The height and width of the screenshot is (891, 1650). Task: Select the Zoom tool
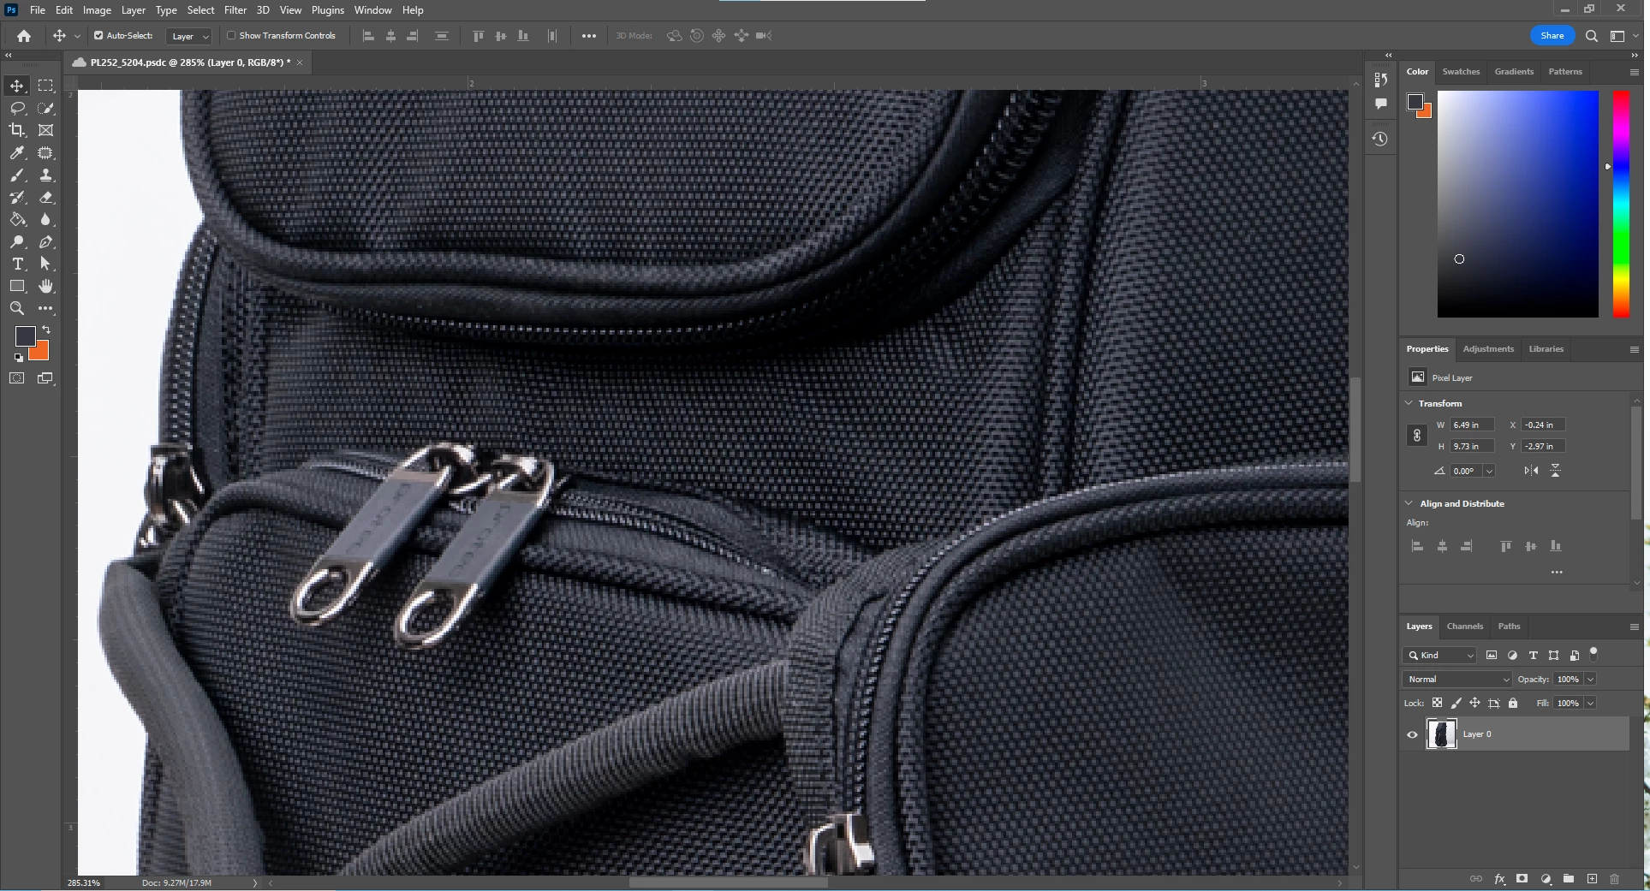pos(17,308)
